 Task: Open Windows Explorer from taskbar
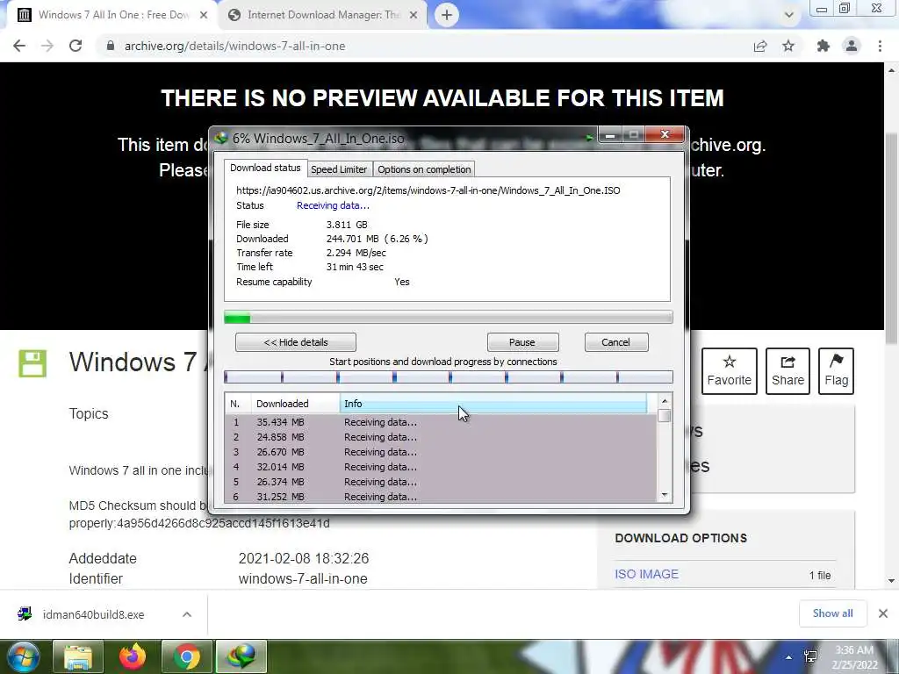(78, 656)
